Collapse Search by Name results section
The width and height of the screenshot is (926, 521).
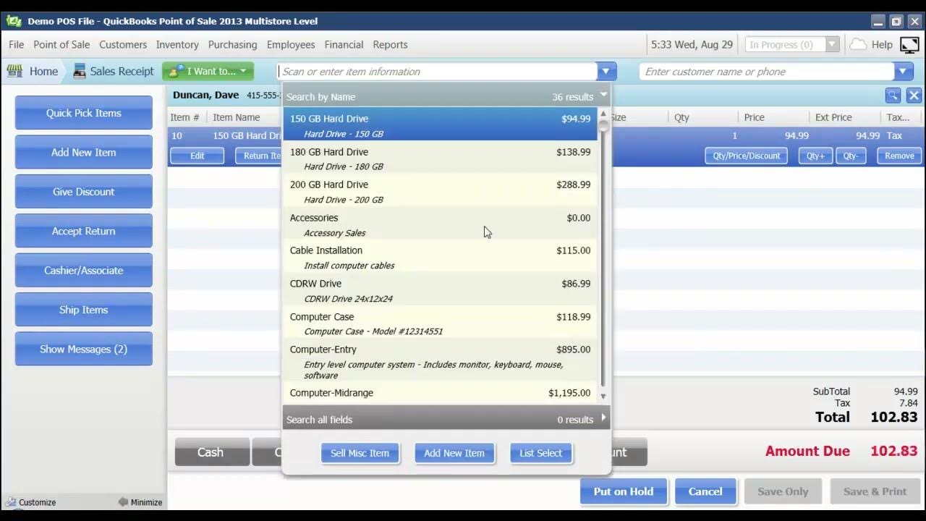[603, 96]
